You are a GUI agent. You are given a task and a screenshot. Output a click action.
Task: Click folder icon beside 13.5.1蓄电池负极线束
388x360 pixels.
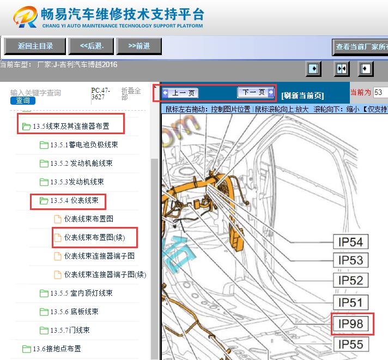coord(44,145)
